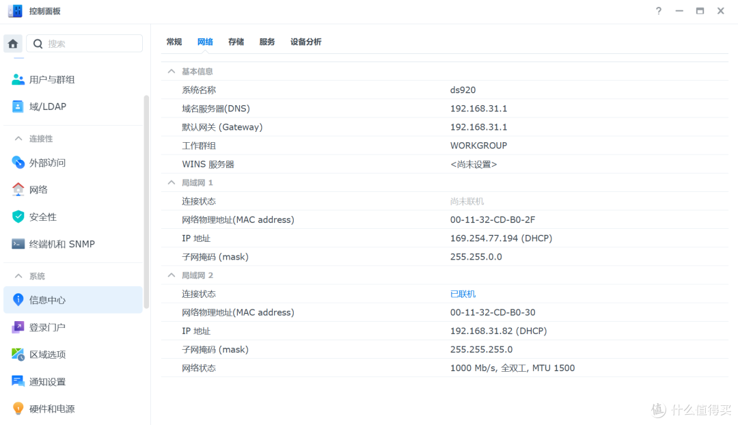Image resolution: width=738 pixels, height=425 pixels.
Task: Collapse the 基本信息 section
Action: pyautogui.click(x=171, y=71)
